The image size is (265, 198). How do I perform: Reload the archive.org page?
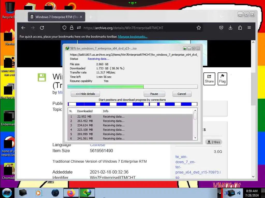[42, 28]
